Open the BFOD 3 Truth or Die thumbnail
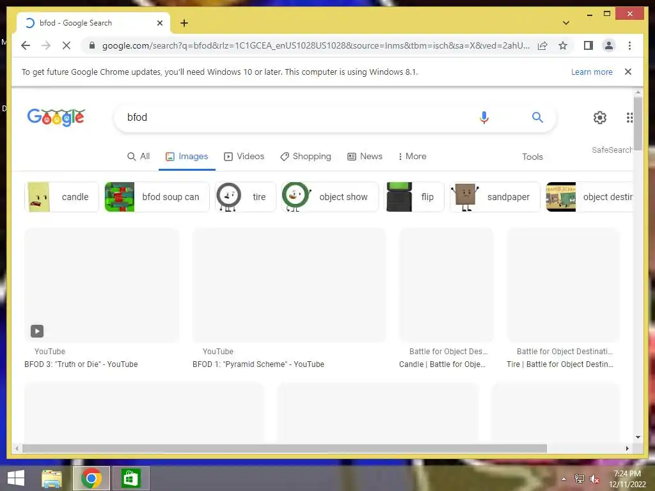The height and width of the screenshot is (491, 655). [102, 285]
